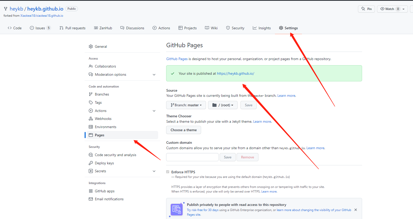The image size is (413, 219).
Task: Click the fork icon beside repository name
Action: click(6, 9)
